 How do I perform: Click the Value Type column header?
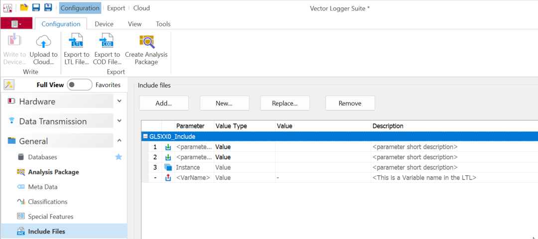(x=244, y=126)
